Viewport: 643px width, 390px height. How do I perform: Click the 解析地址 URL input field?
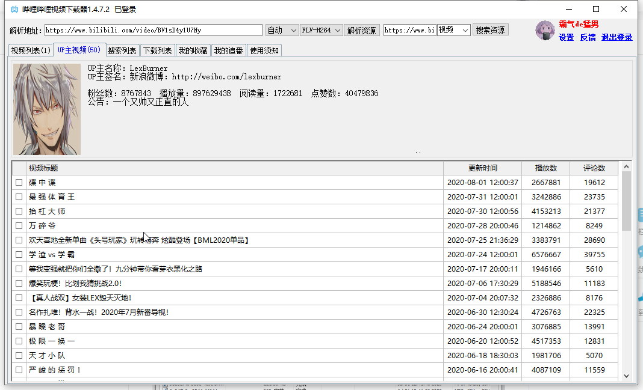(x=154, y=30)
